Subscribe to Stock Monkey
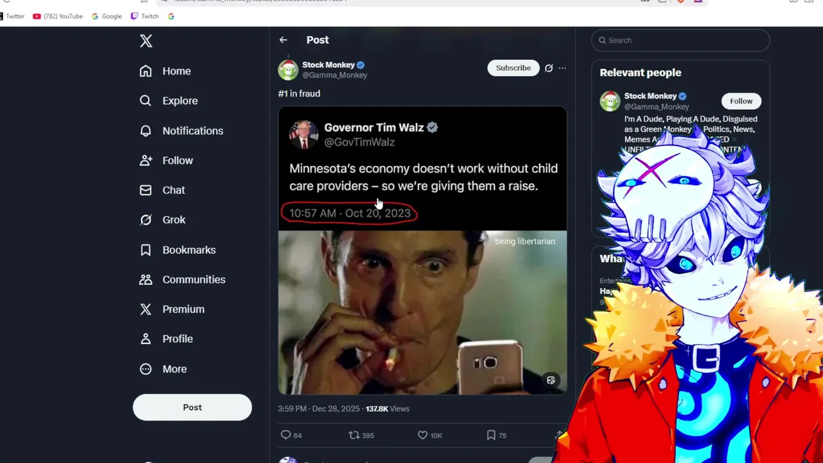Image resolution: width=823 pixels, height=463 pixels. coord(513,68)
